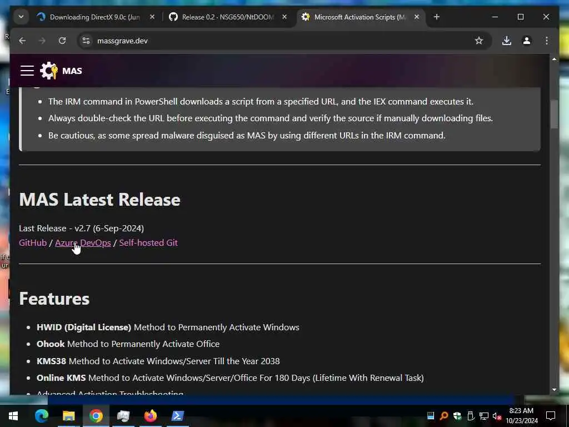569x427 pixels.
Task: Reload the massgrave.dev page
Action: (x=62, y=41)
